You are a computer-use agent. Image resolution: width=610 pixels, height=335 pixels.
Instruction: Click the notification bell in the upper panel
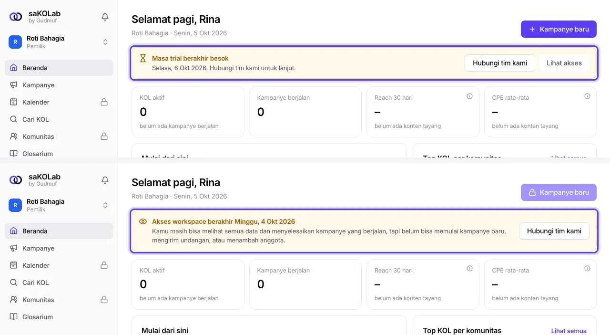[x=105, y=17]
